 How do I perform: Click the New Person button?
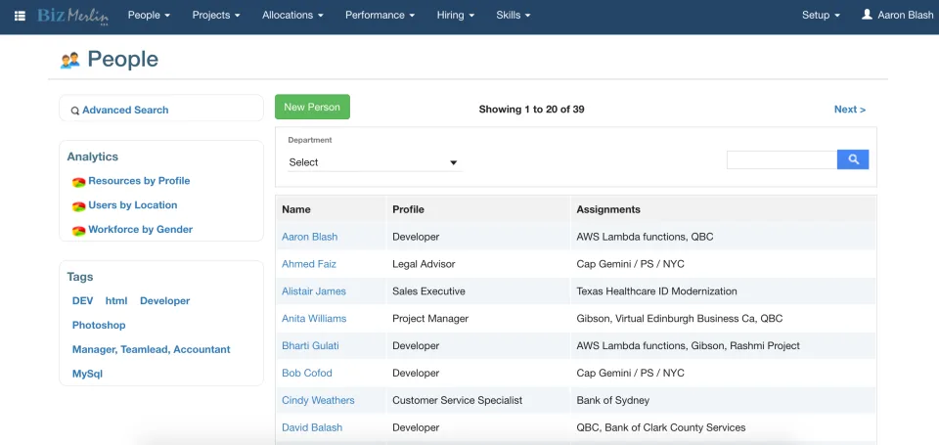click(x=312, y=108)
